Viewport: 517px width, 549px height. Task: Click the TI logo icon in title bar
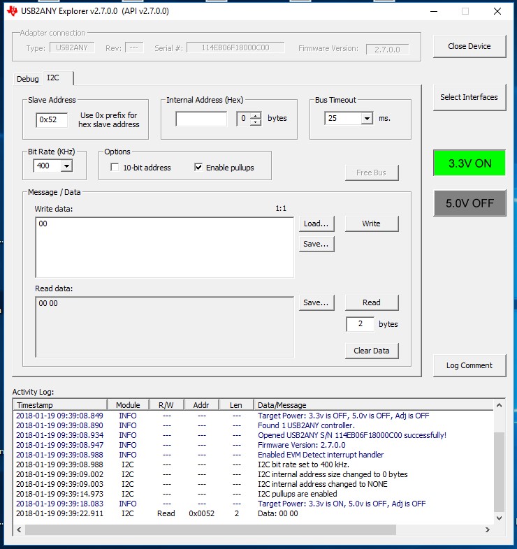click(12, 11)
